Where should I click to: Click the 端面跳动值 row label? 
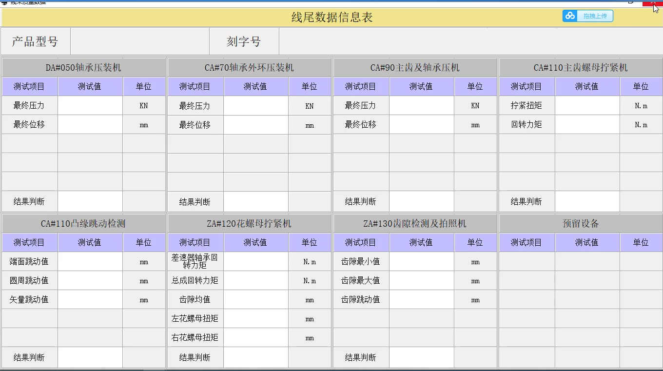[x=29, y=261]
